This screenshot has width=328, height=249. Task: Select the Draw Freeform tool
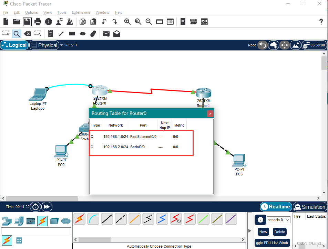(93, 34)
